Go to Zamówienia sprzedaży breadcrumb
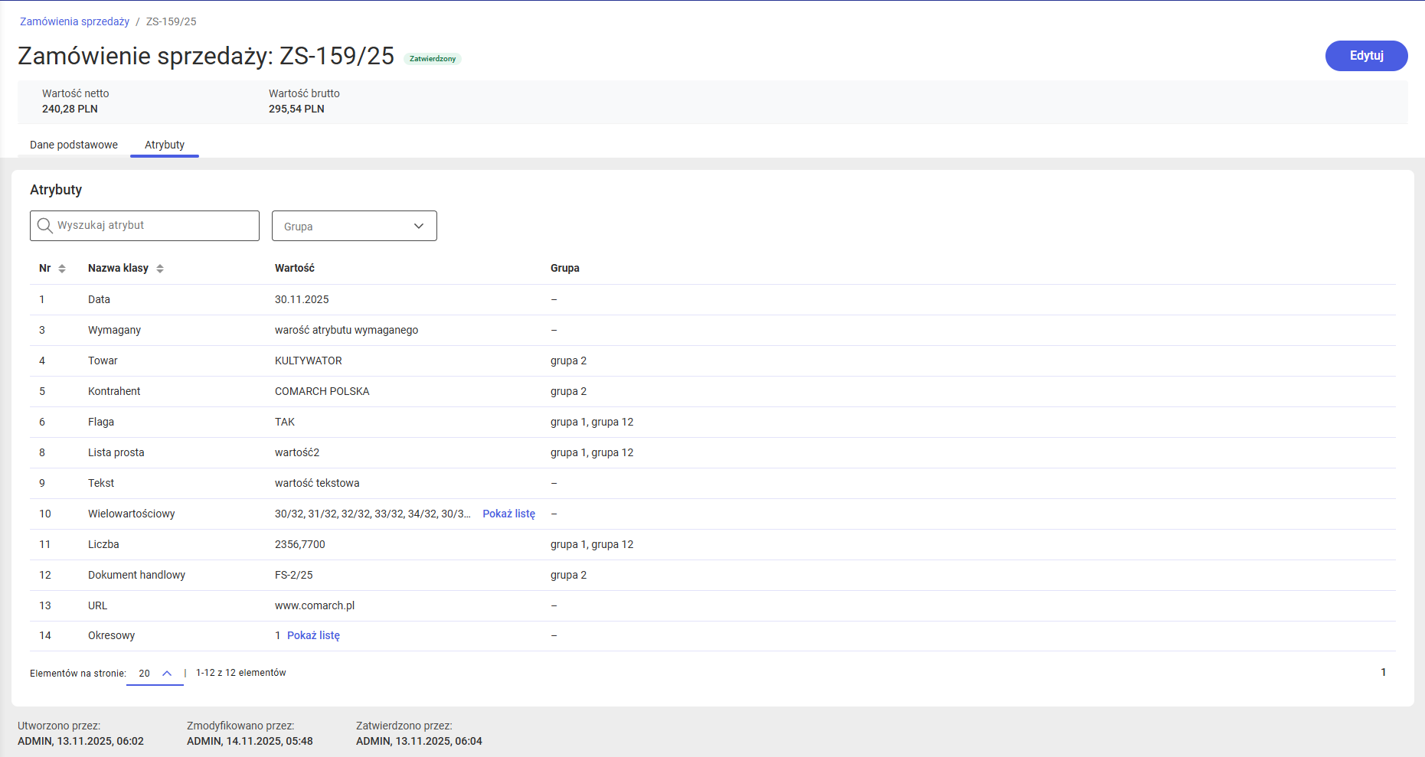 pos(74,21)
